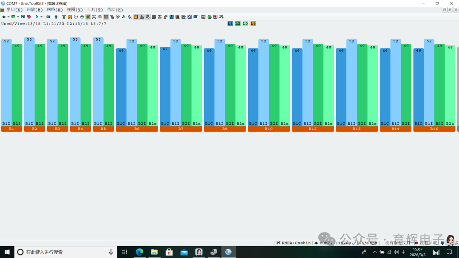
Task: Click the orange H toolbar icon
Action: pos(70,17)
